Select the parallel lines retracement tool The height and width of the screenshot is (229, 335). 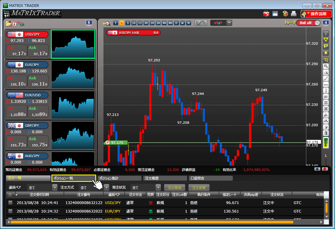[x=326, y=103]
